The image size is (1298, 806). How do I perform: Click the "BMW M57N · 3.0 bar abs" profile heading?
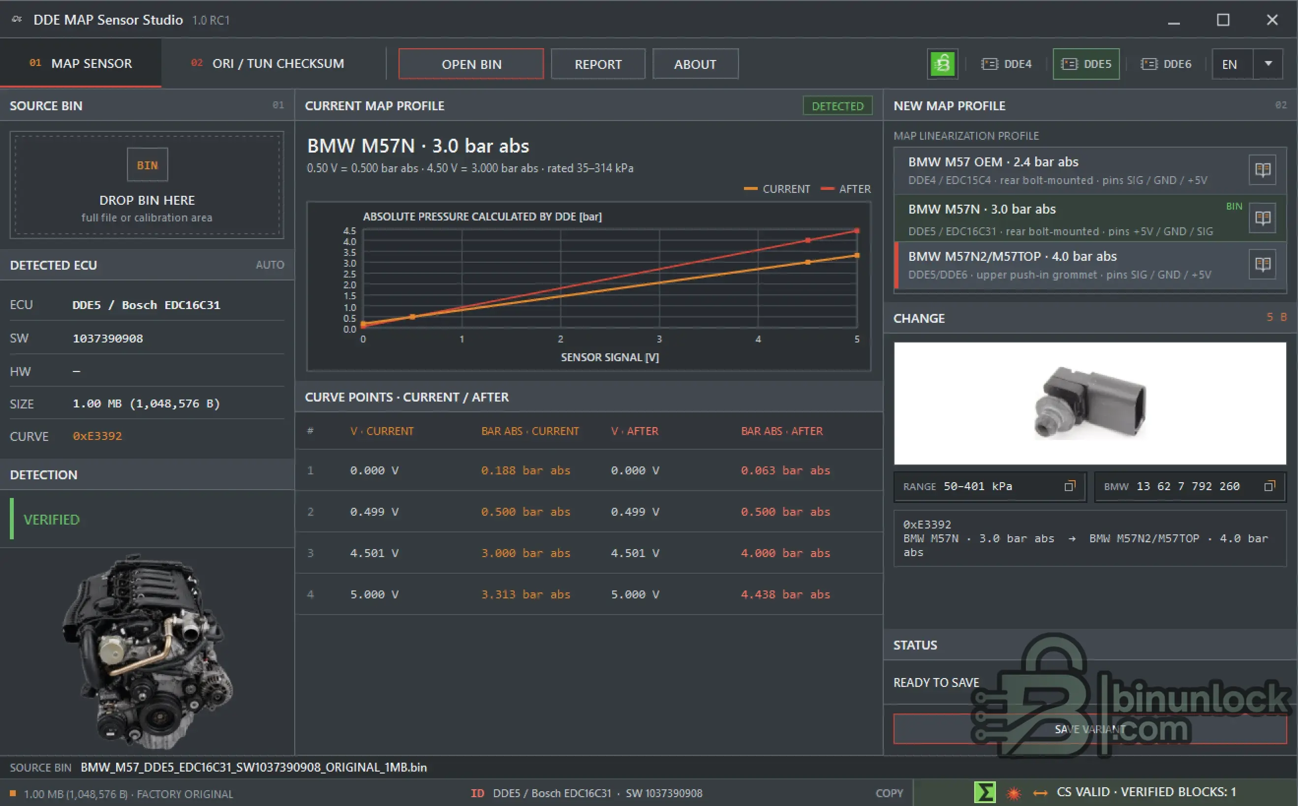418,146
